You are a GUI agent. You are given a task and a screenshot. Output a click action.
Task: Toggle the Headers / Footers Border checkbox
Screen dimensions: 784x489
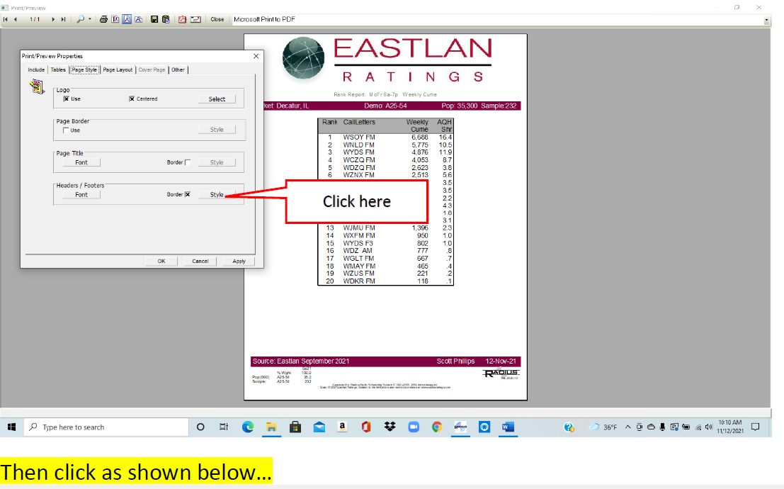(x=188, y=195)
